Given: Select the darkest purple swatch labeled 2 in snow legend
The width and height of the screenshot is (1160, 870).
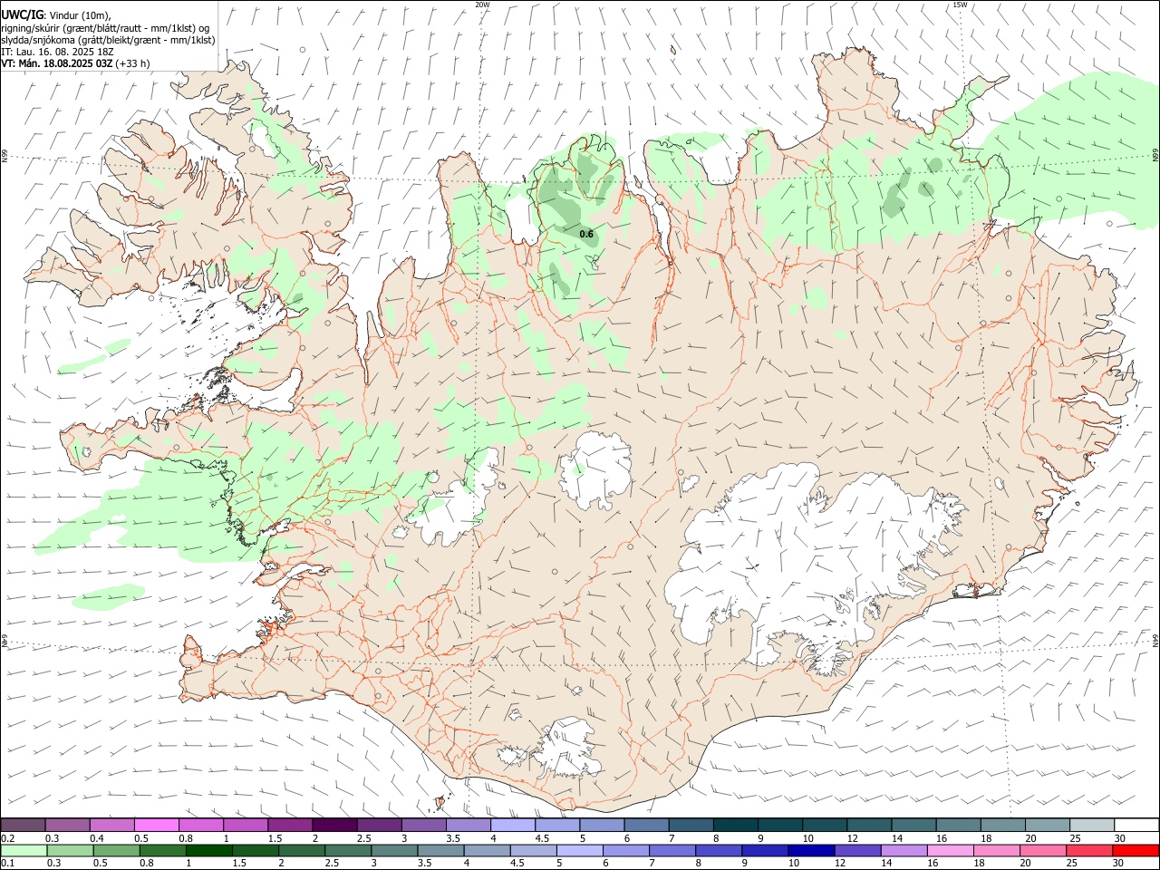Looking at the screenshot, I should click(334, 826).
